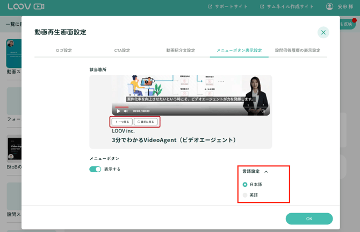Screen dimensions: 360x232
Task: Switch to the ロゴ設定 tab
Action: click(64, 51)
